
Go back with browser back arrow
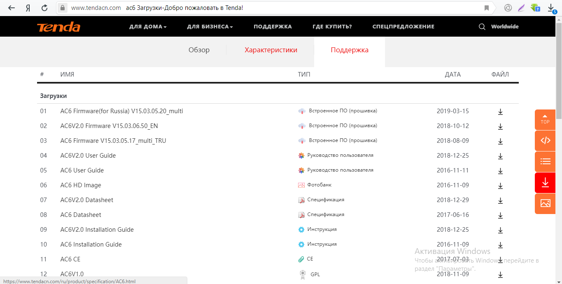pyautogui.click(x=12, y=8)
